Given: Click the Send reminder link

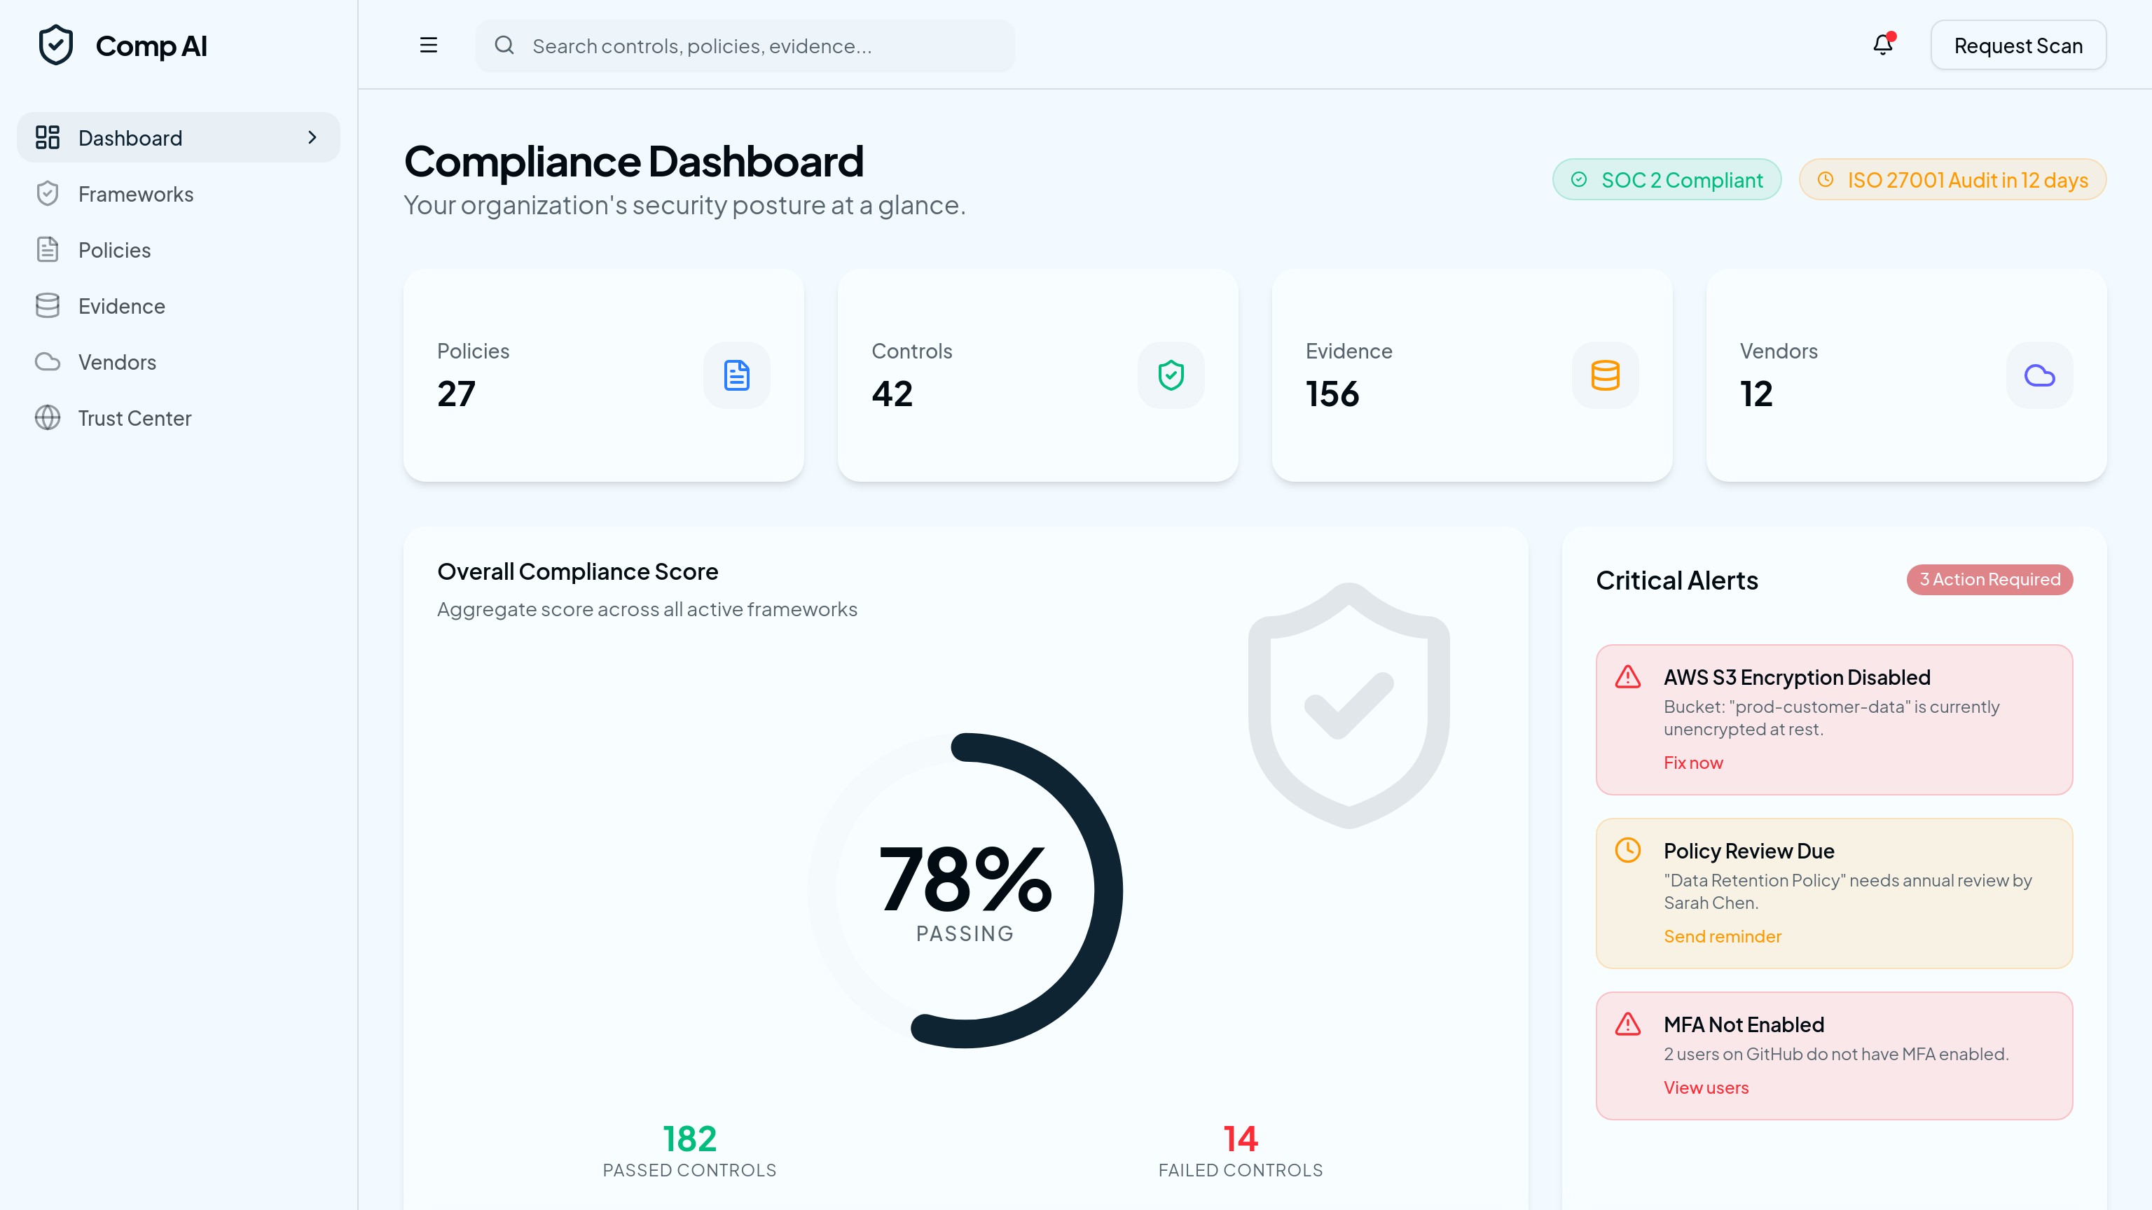Looking at the screenshot, I should click(x=1722, y=936).
